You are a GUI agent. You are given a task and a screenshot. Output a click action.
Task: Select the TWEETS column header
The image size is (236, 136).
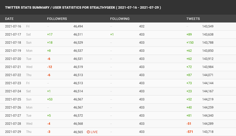click(x=193, y=19)
